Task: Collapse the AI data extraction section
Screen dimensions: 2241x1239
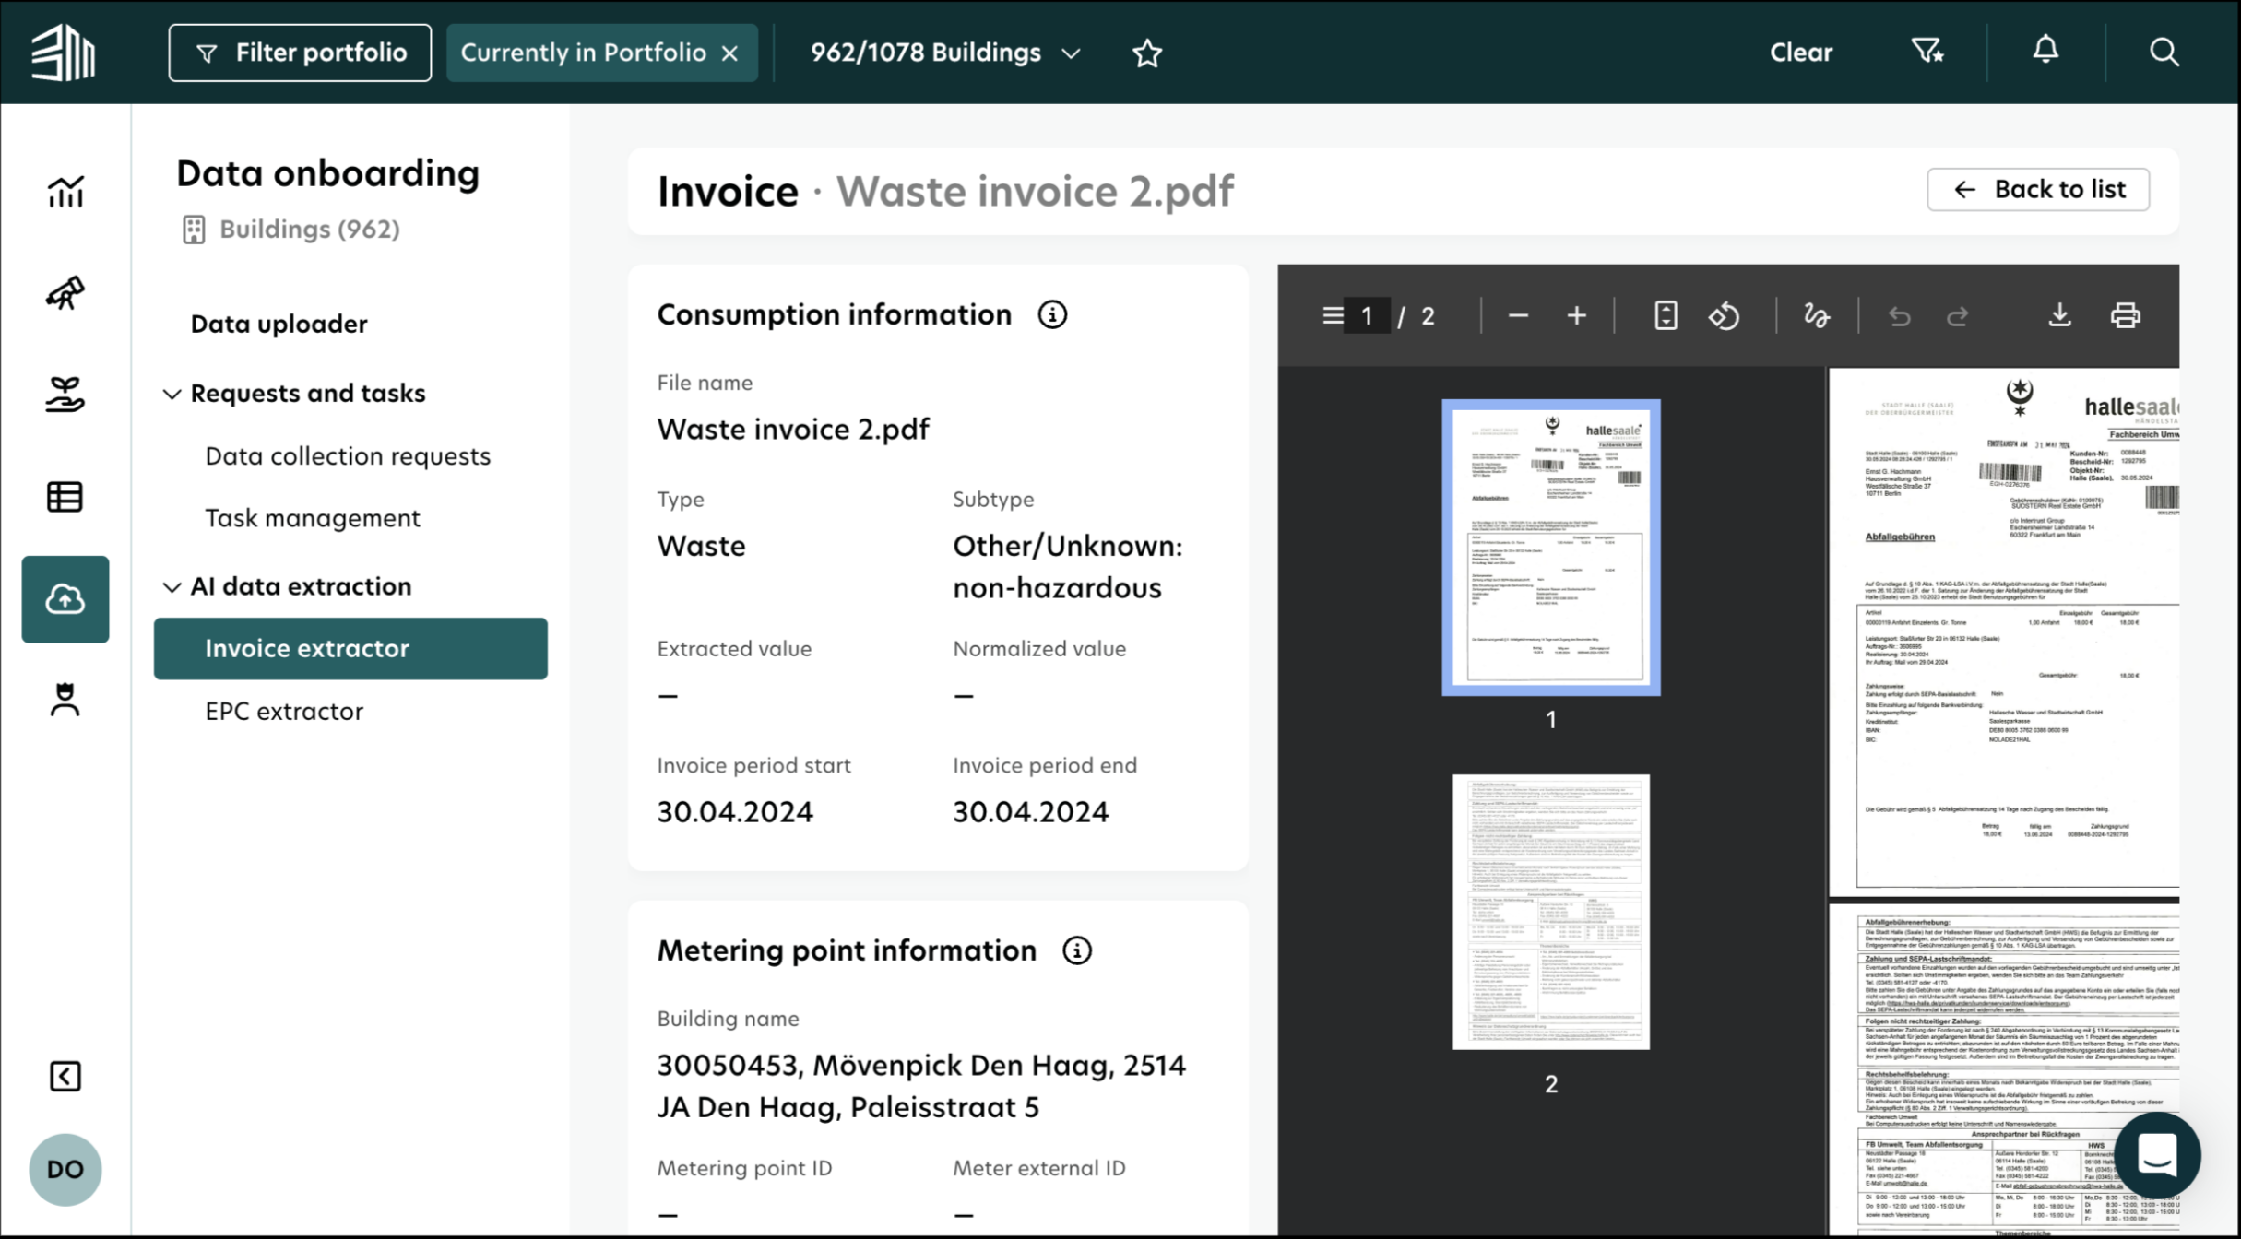Action: 172,587
